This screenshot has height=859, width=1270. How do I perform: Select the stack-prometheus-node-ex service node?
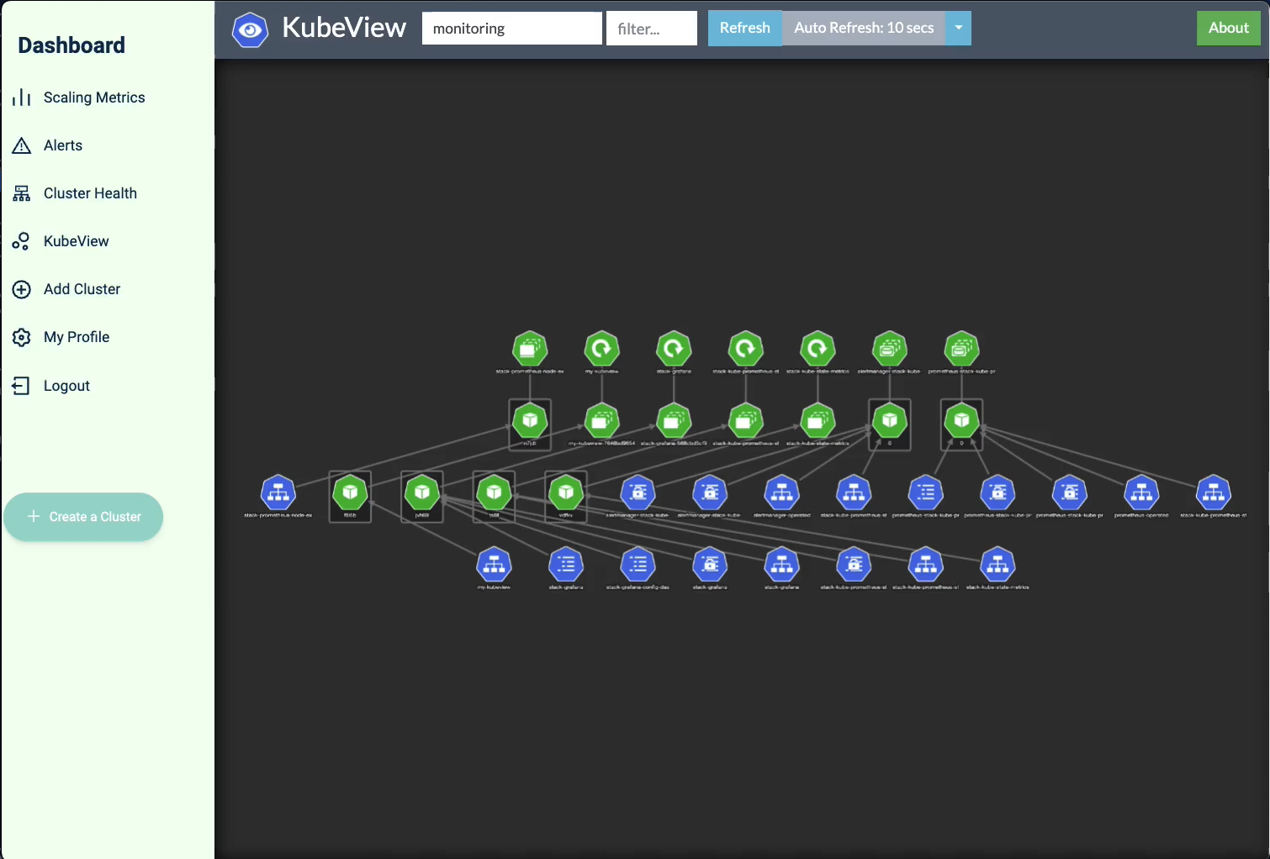point(278,493)
